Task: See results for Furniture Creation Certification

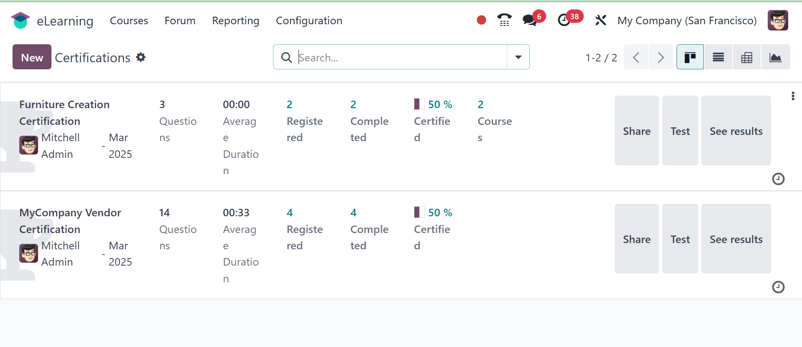Action: (x=736, y=131)
